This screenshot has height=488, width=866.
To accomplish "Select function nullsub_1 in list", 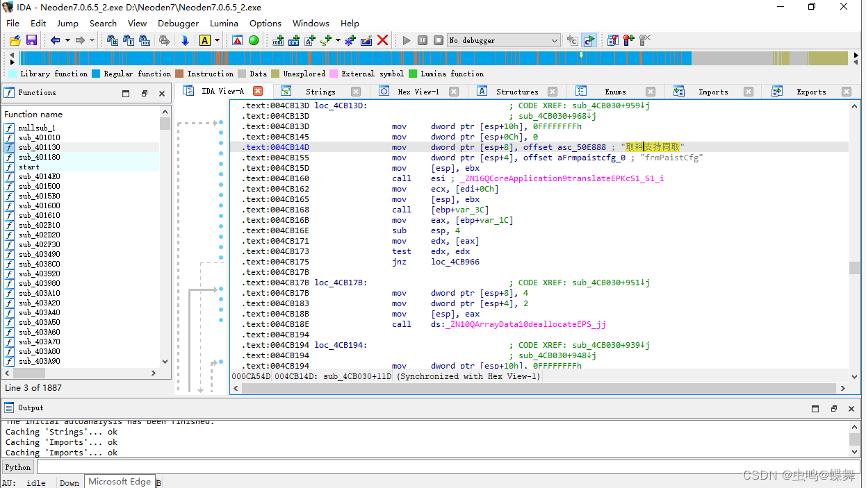I will 81,128.
